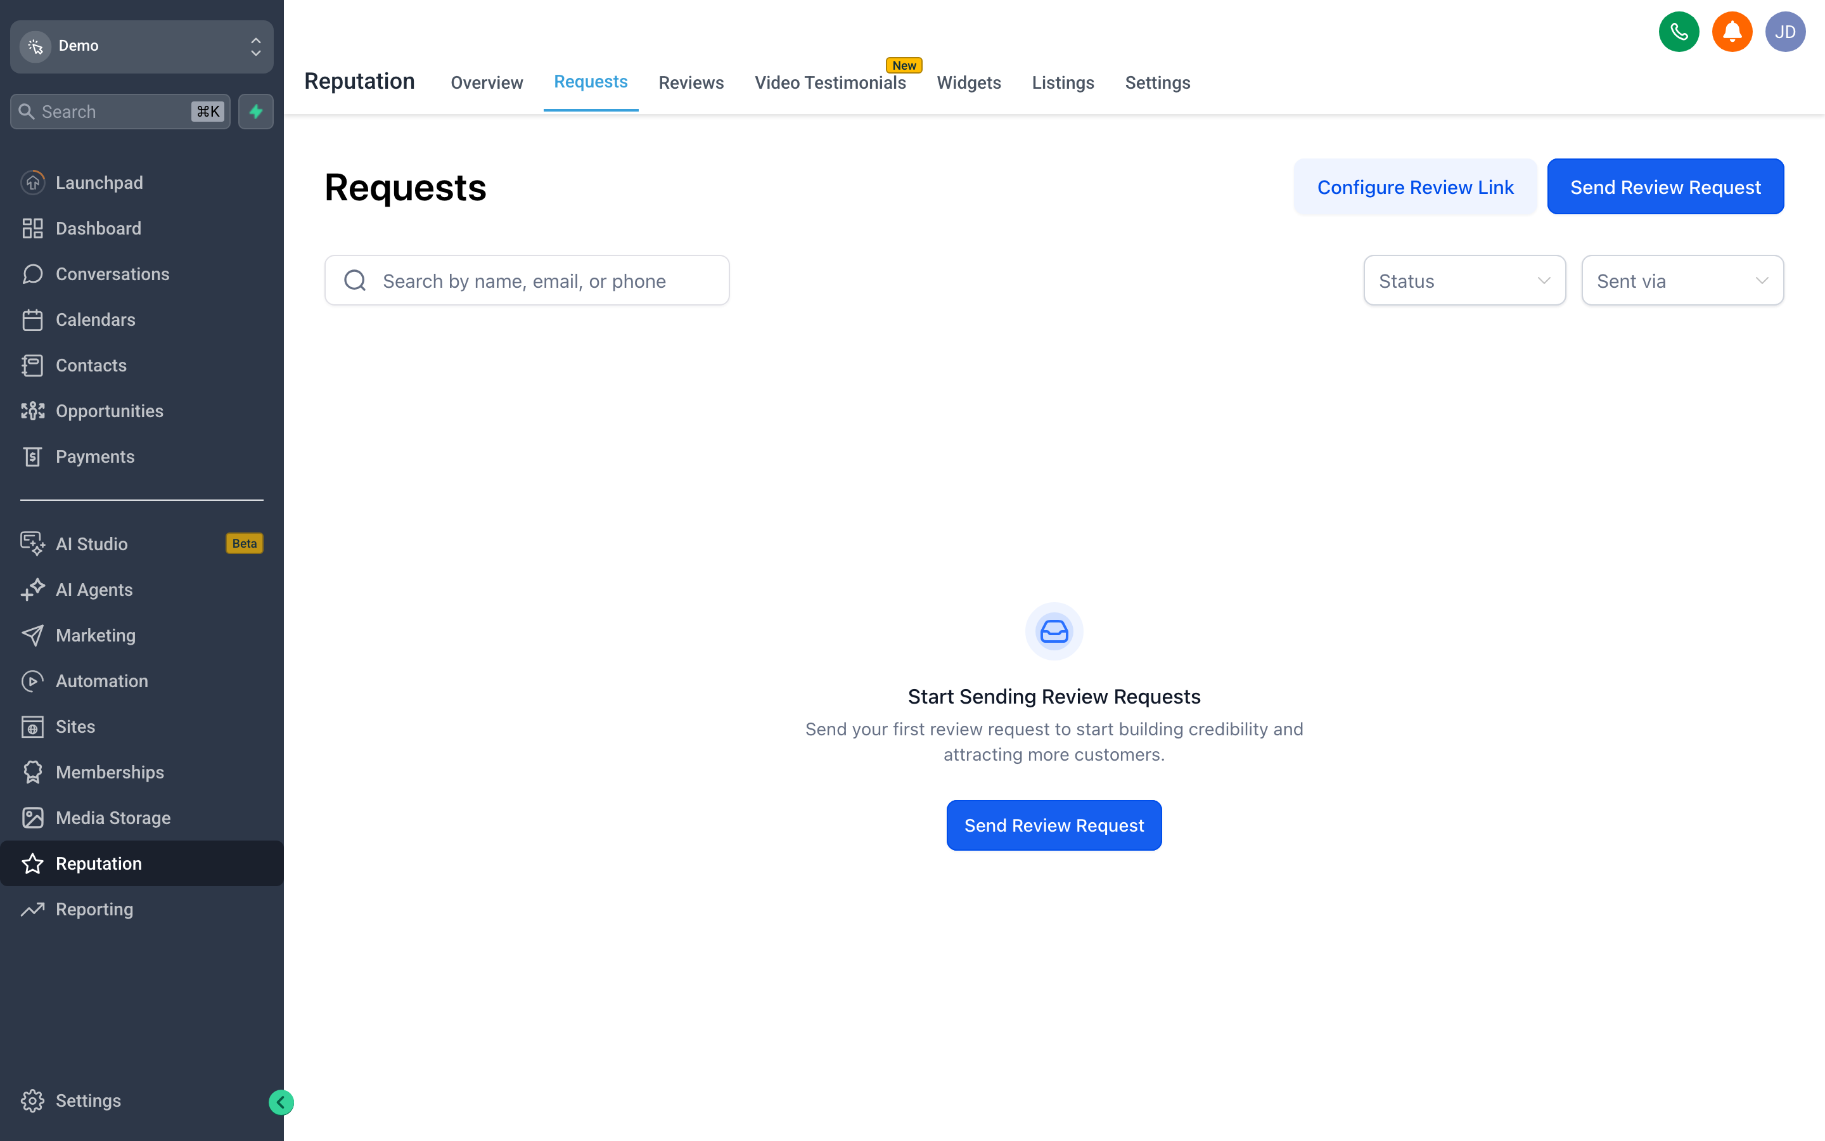Switch to the Widgets tab

tap(968, 82)
